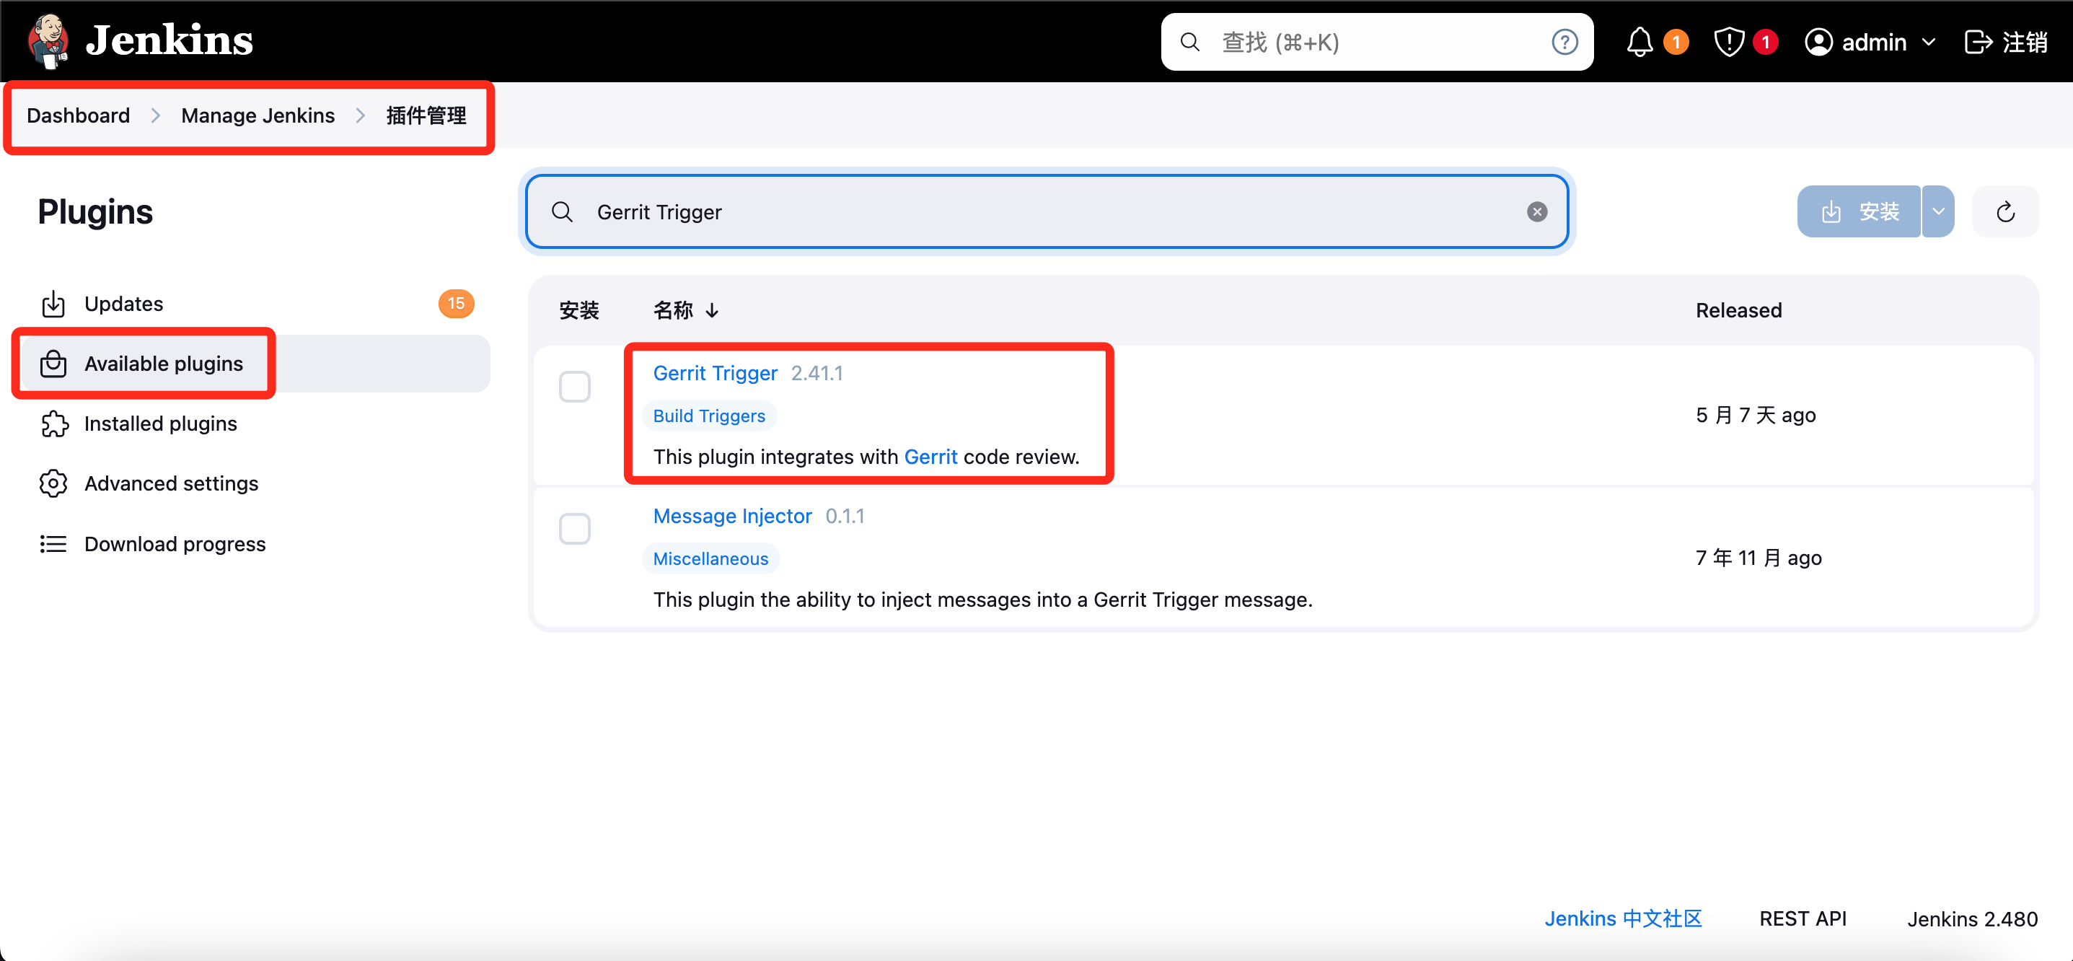
Task: Navigate to Manage Jenkins breadcrumb
Action: [x=258, y=115]
